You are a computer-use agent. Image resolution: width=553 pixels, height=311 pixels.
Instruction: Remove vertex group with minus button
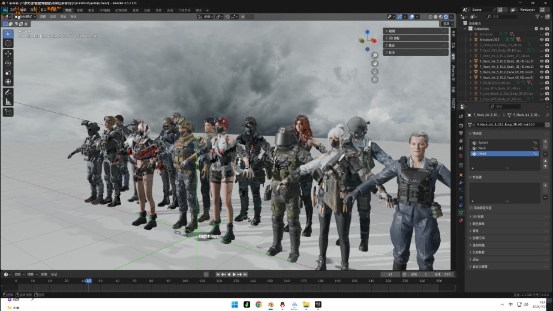(x=545, y=147)
